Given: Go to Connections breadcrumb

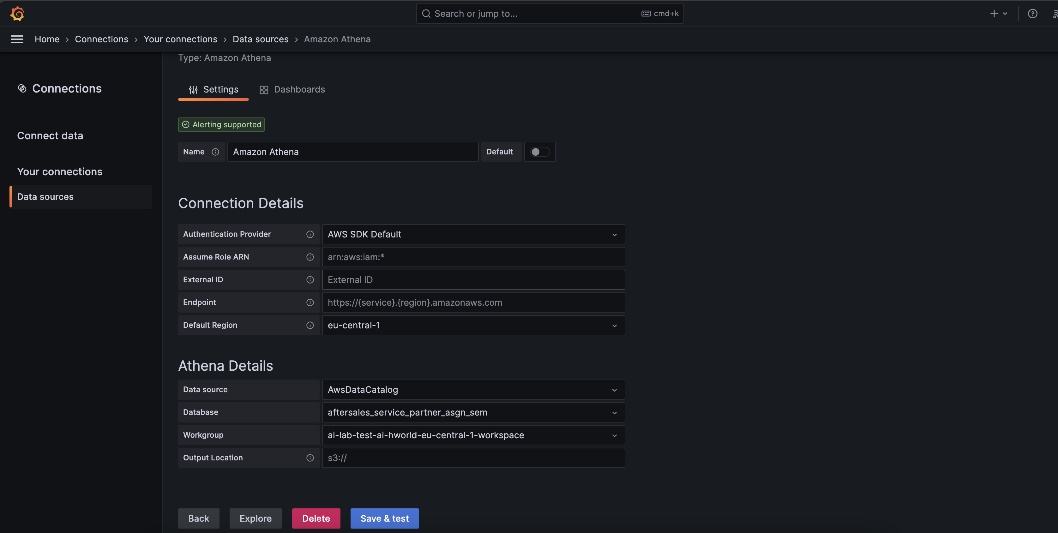Looking at the screenshot, I should pos(101,39).
